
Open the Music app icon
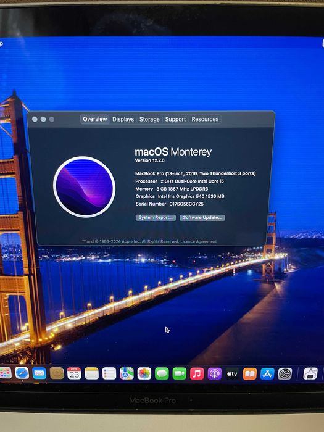[197, 373]
